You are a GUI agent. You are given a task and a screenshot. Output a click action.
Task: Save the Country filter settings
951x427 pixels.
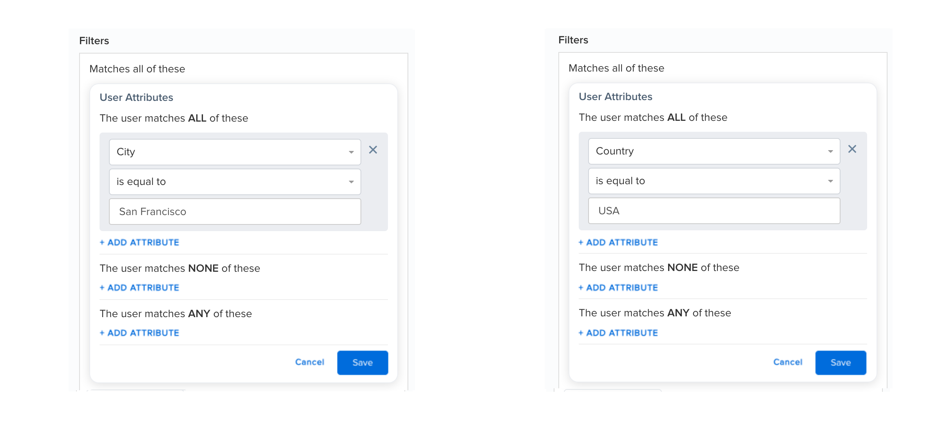(841, 363)
